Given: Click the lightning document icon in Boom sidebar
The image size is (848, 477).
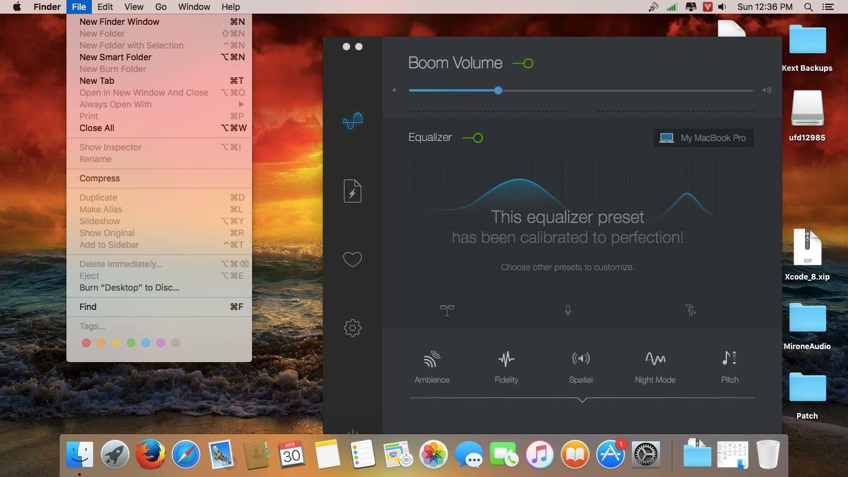Looking at the screenshot, I should click(x=353, y=191).
